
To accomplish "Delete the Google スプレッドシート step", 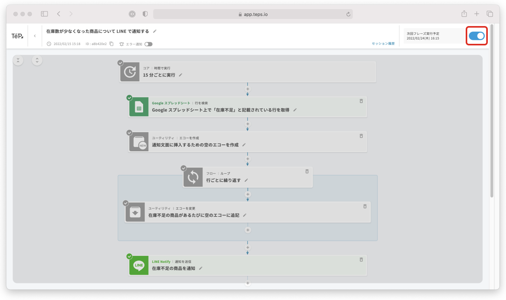I will pos(361,101).
